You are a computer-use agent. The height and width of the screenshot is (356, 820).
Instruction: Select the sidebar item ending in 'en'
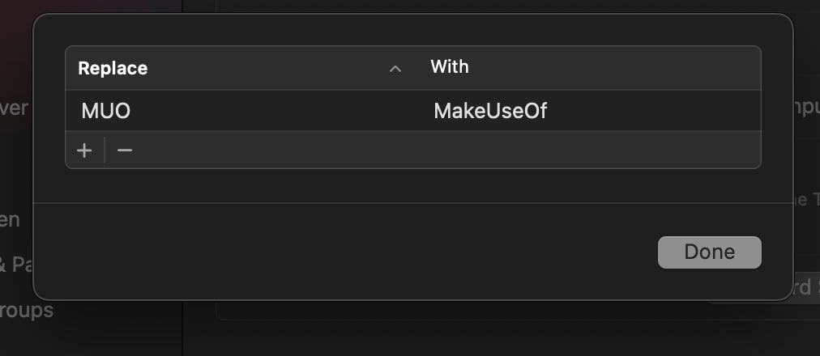[11, 219]
